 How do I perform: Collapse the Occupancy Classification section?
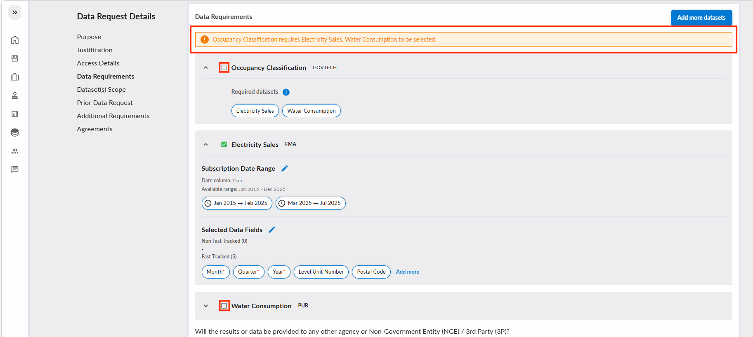click(x=206, y=67)
